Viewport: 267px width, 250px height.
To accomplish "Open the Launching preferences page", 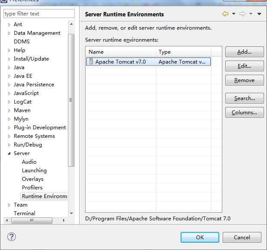I will (34, 171).
